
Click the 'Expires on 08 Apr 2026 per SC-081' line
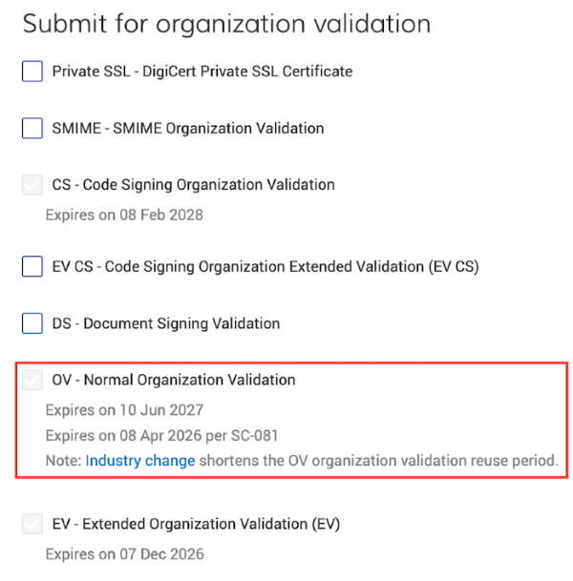[161, 436]
